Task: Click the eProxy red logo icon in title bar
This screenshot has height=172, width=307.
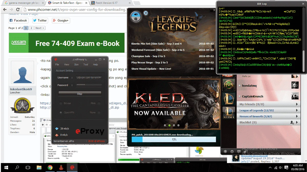Action: pos(56,59)
